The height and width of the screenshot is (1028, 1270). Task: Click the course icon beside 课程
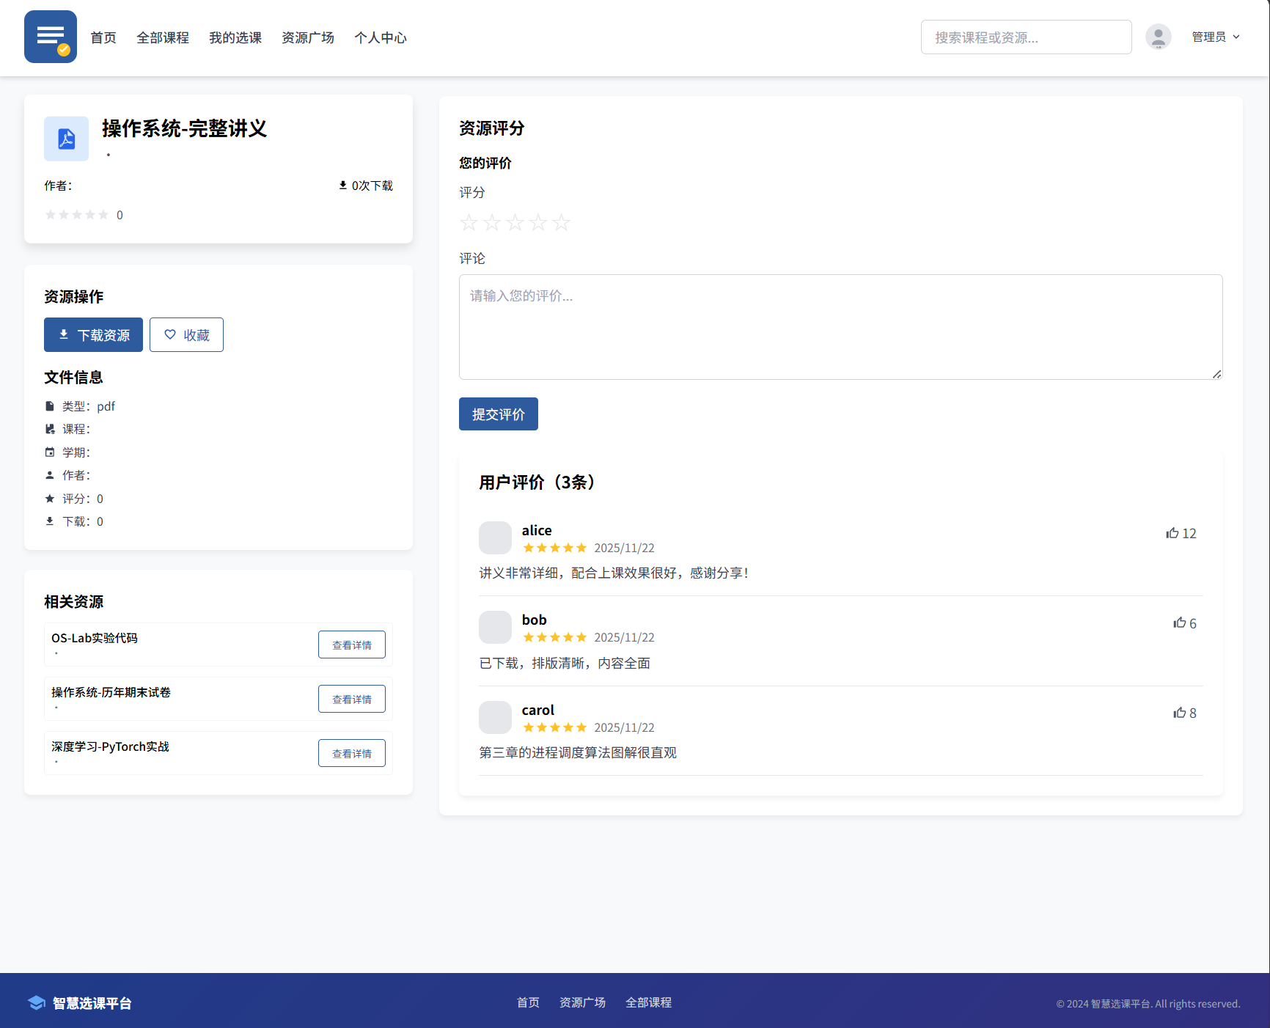point(50,429)
